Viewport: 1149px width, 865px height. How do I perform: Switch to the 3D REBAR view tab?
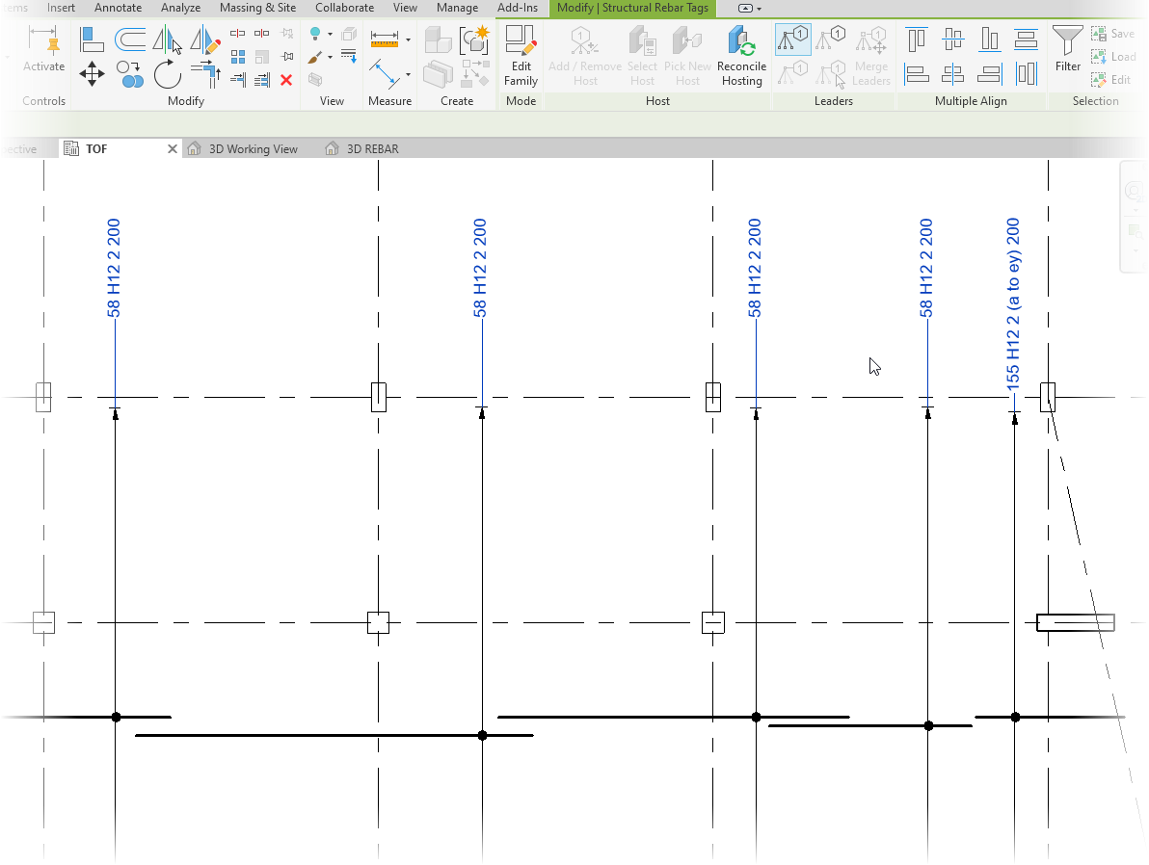coord(371,149)
